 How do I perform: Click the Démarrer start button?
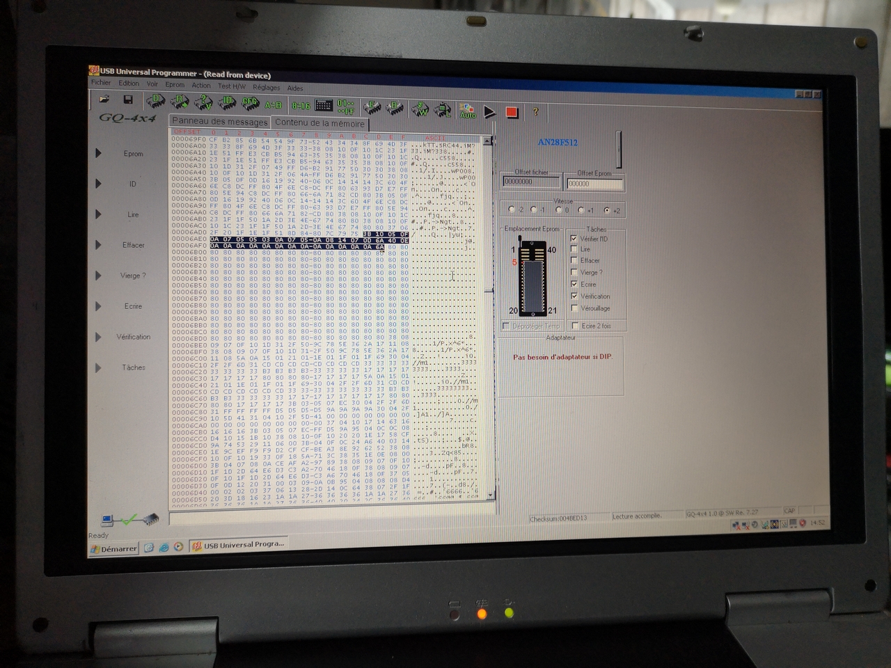tap(113, 548)
